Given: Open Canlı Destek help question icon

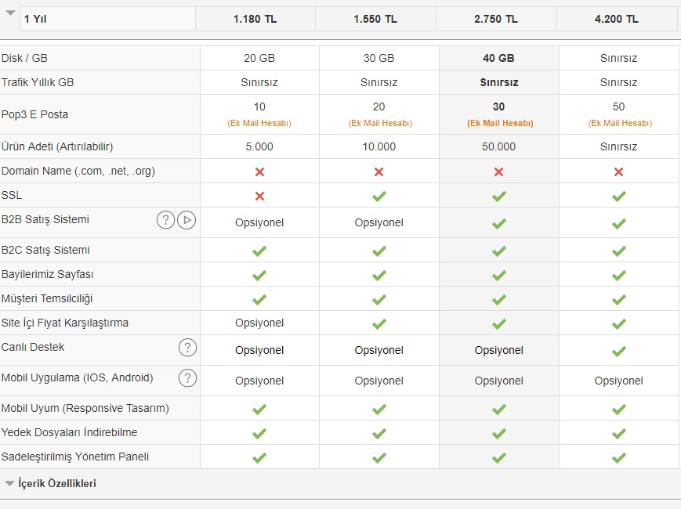Looking at the screenshot, I should click(187, 348).
